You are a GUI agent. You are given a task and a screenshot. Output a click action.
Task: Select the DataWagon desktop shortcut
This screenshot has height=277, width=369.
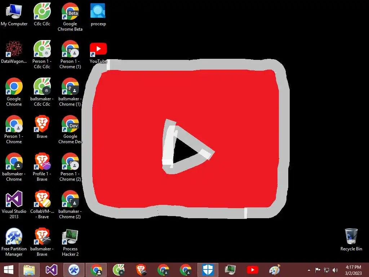coord(14,52)
